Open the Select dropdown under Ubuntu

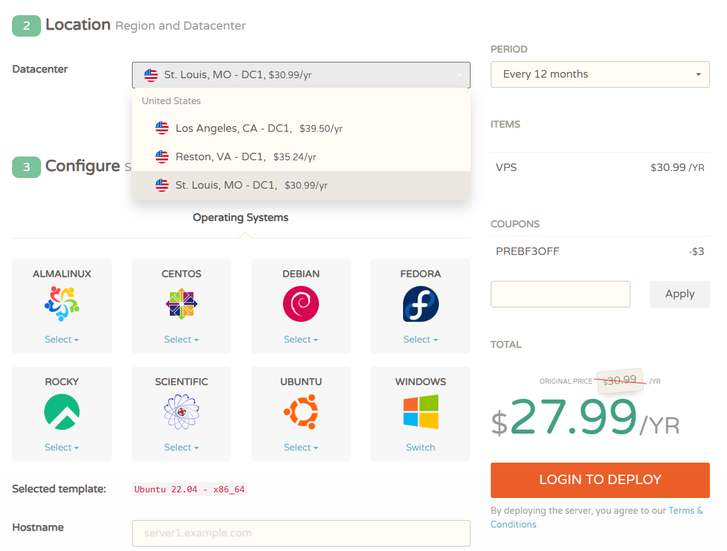(301, 447)
